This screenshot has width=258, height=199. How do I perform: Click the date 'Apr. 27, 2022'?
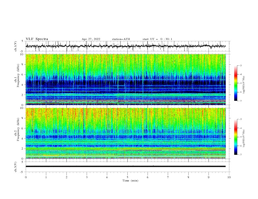[x=91, y=39]
